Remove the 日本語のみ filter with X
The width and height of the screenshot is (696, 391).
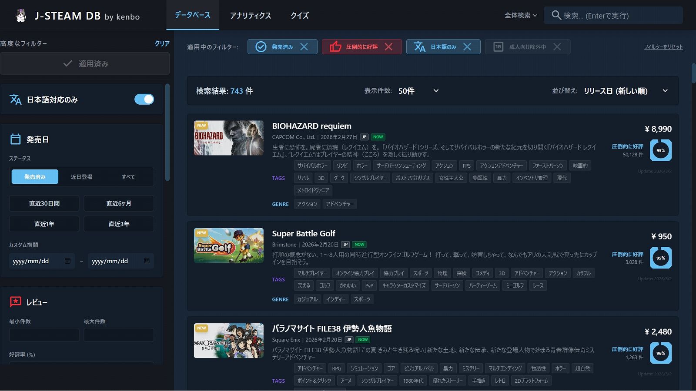pyautogui.click(x=467, y=47)
